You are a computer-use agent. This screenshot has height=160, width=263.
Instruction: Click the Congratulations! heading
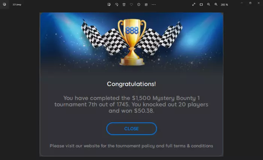point(131,84)
